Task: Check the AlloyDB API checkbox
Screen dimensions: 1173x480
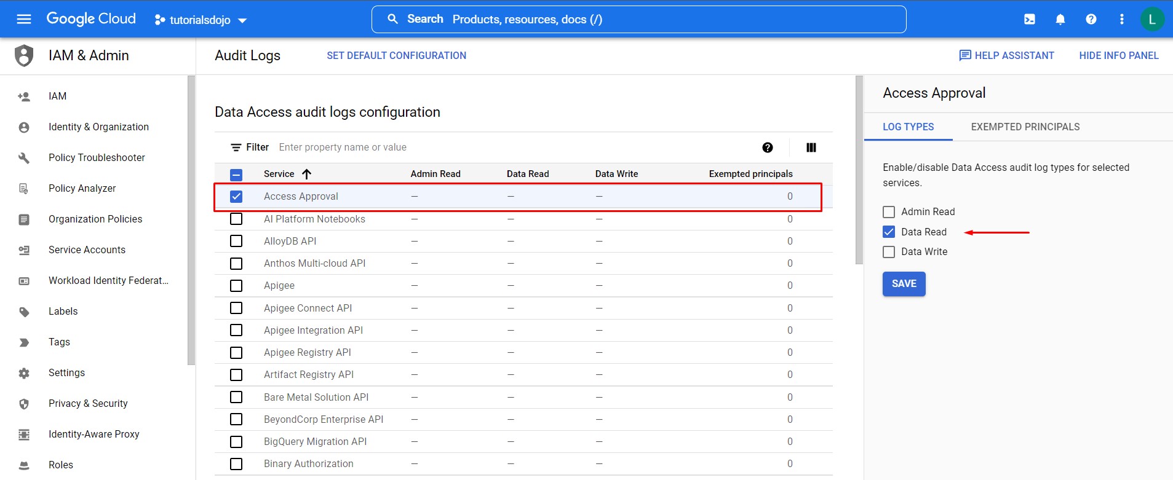Action: [x=236, y=241]
